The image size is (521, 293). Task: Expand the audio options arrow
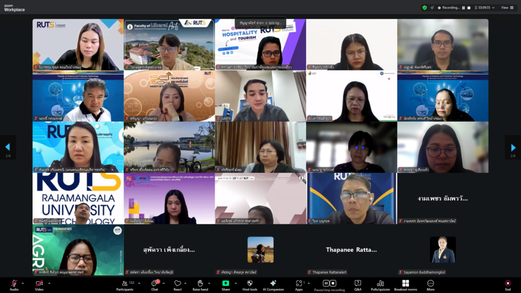pyautogui.click(x=22, y=282)
